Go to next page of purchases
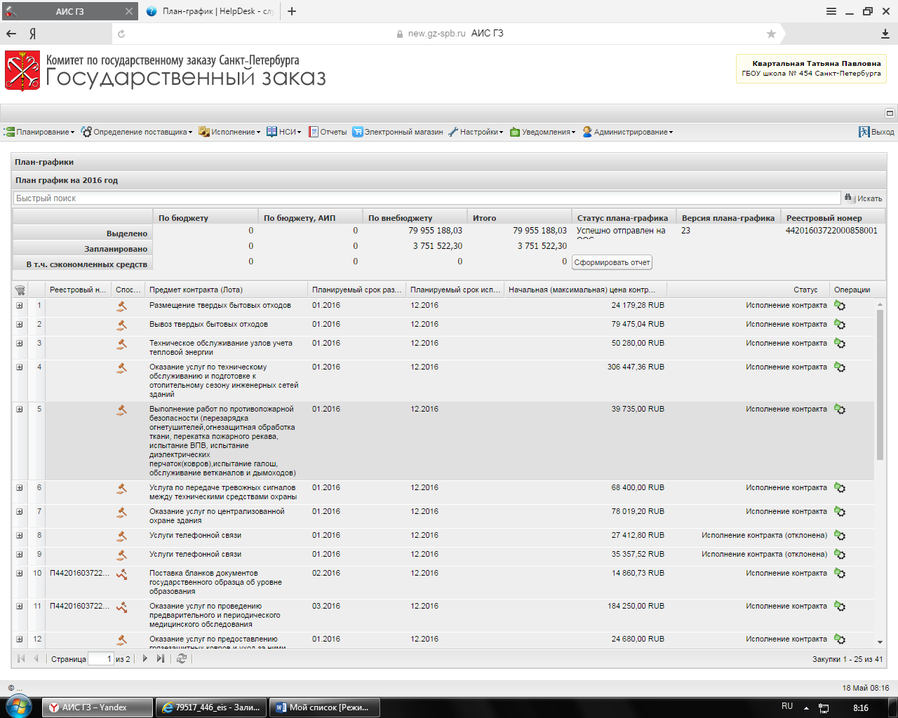Viewport: 898px width, 718px height. pyautogui.click(x=145, y=658)
